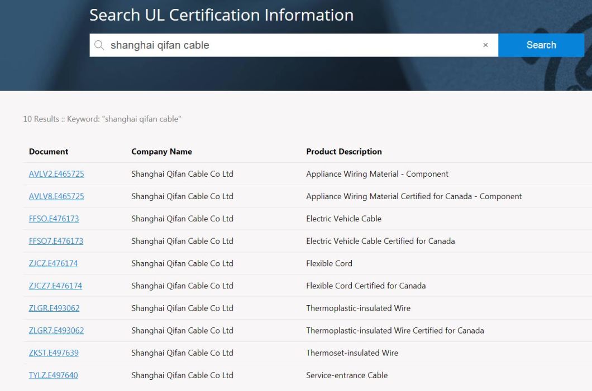Follow the FFSO.E476173 document link
Image resolution: width=592 pixels, height=391 pixels.
(54, 219)
